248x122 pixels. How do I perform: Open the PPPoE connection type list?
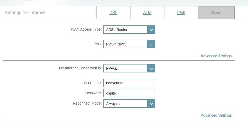click(125, 68)
